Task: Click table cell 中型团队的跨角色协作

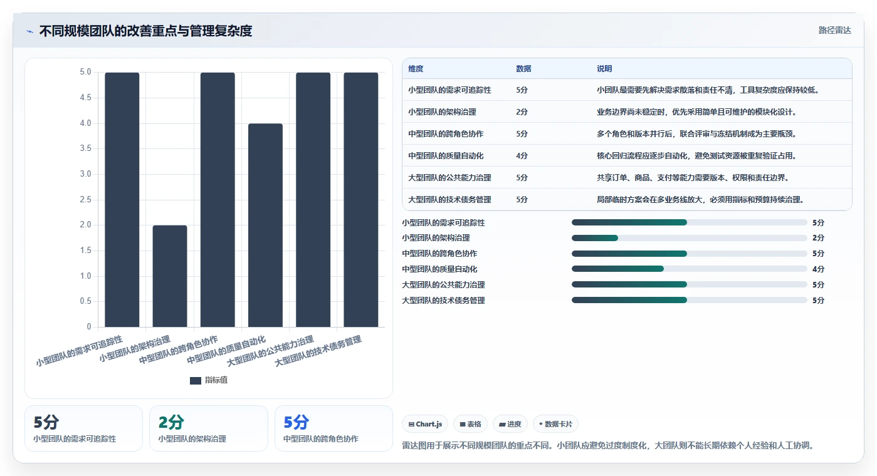Action: [x=446, y=134]
